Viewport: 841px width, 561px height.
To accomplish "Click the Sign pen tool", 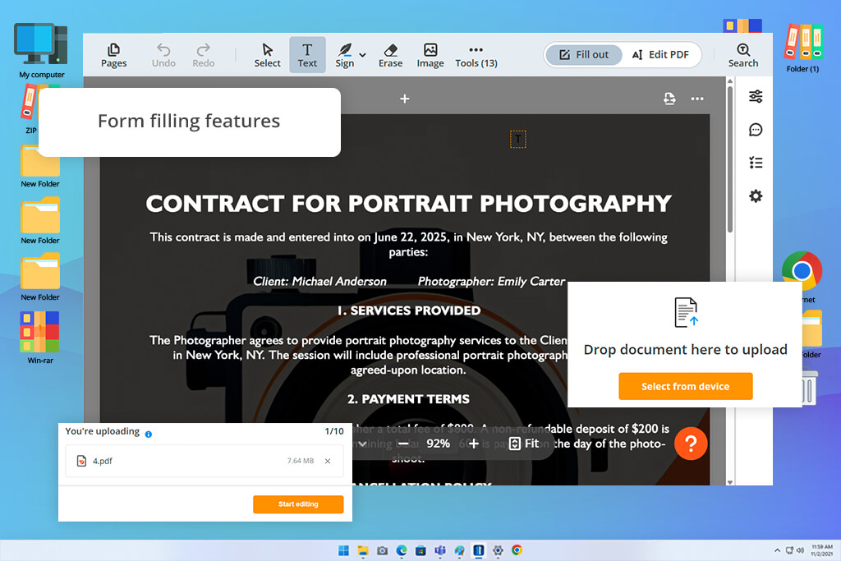I will click(344, 55).
